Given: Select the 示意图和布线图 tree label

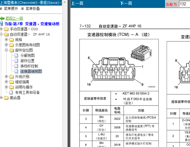Looking at the screenshot, I should (27, 45).
